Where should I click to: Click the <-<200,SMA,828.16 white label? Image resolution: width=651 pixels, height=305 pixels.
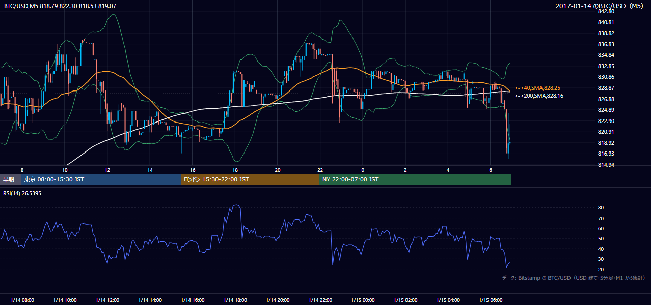[x=539, y=96]
